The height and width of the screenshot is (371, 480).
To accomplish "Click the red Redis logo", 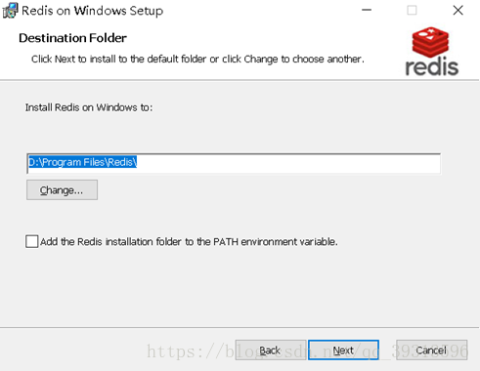I will pos(431,52).
